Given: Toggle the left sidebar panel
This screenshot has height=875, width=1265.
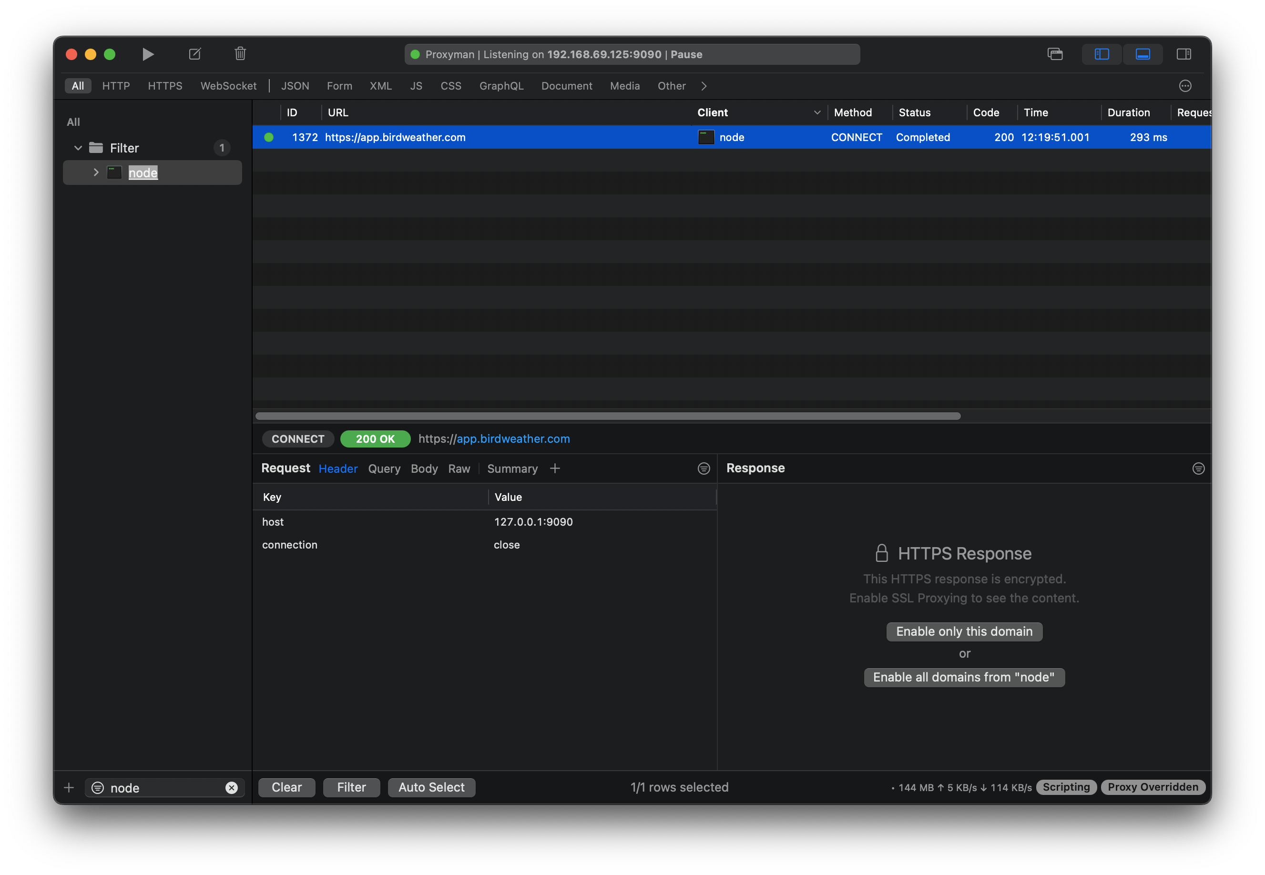Looking at the screenshot, I should (1102, 54).
